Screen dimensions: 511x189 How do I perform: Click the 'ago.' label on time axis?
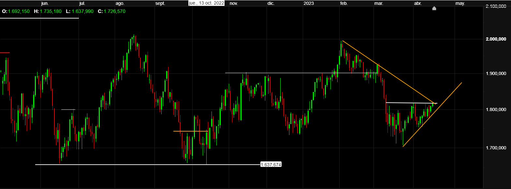120,3
